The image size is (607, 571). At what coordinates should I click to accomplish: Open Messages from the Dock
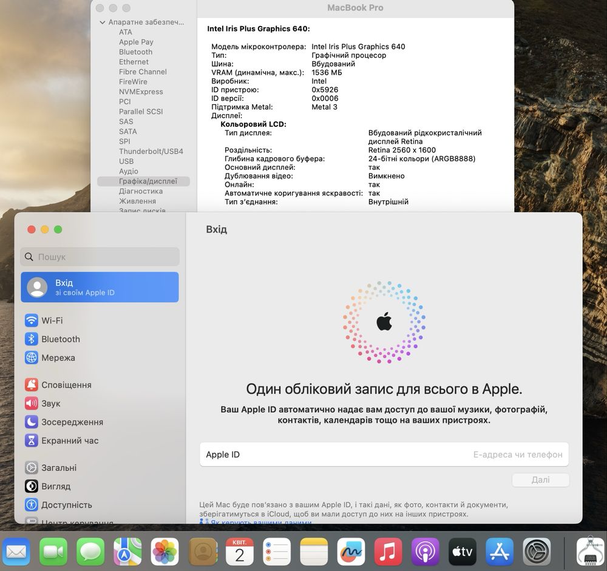(x=90, y=551)
